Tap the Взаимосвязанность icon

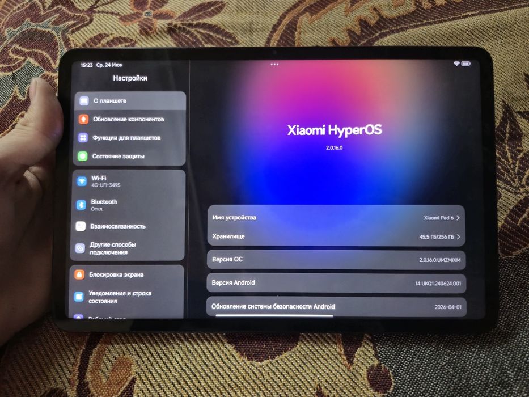[x=81, y=226]
